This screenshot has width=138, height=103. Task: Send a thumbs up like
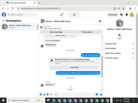[101, 94]
